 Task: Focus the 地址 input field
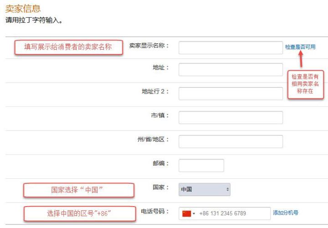(231, 70)
